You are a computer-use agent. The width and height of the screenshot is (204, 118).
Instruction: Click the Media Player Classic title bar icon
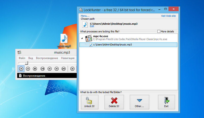pyautogui.click(x=19, y=52)
